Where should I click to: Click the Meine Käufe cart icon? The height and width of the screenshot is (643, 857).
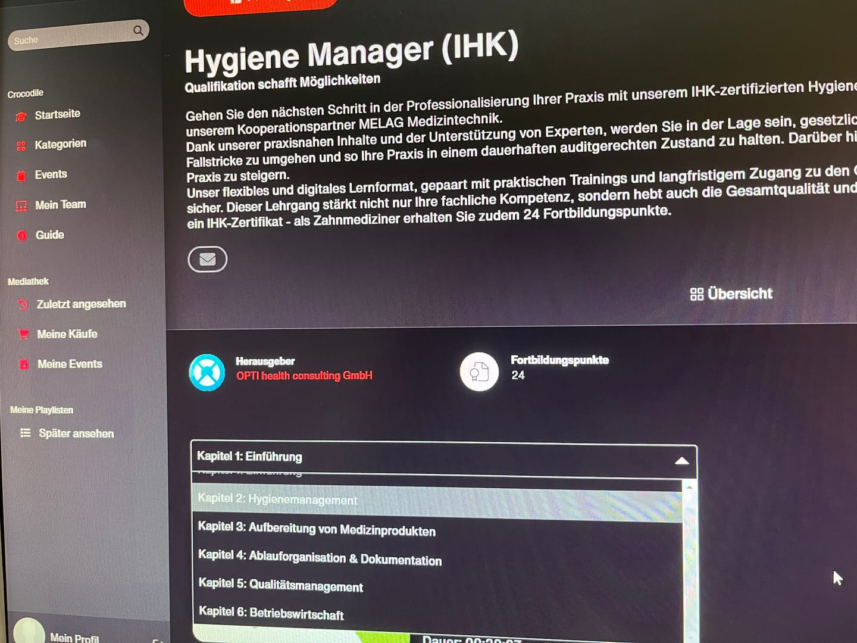(x=24, y=335)
